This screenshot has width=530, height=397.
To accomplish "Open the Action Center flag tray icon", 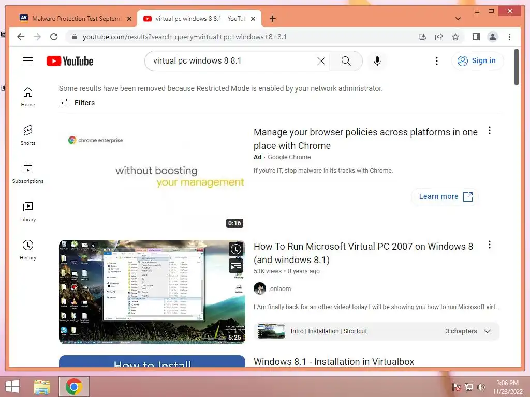I will coord(457,387).
